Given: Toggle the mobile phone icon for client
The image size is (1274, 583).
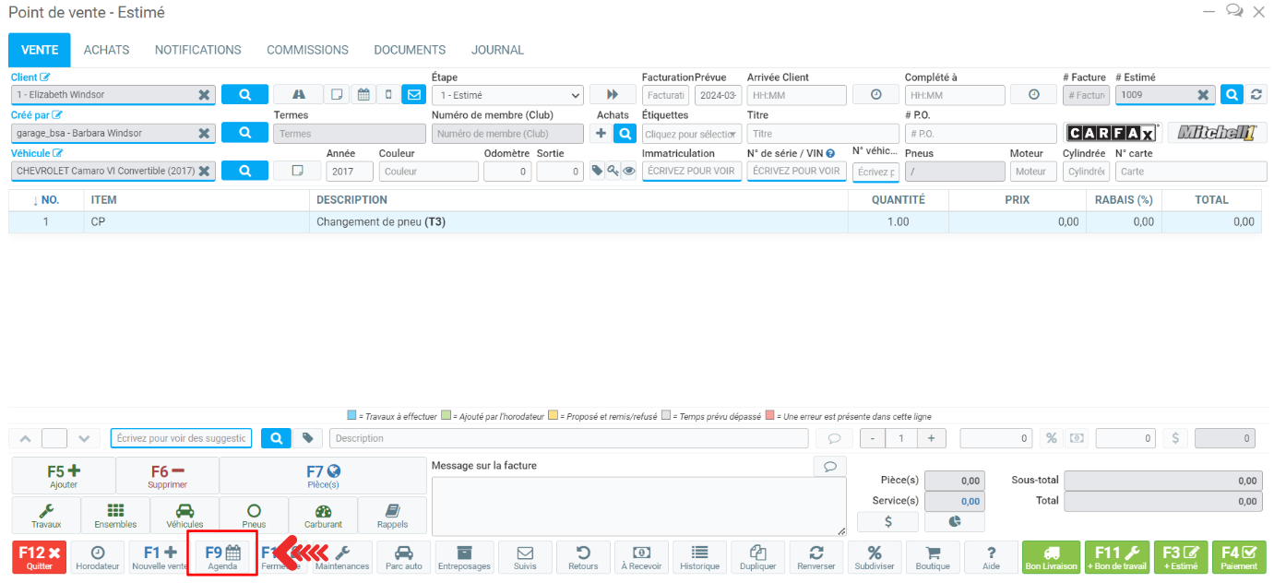Looking at the screenshot, I should tap(388, 94).
